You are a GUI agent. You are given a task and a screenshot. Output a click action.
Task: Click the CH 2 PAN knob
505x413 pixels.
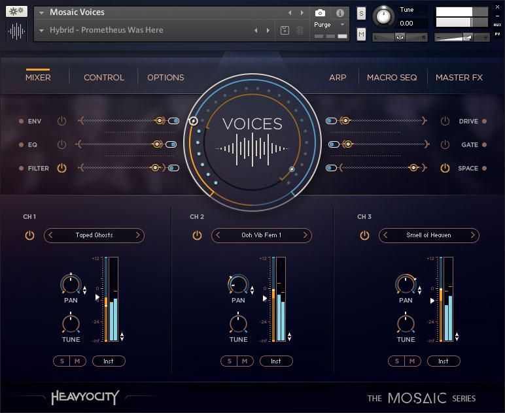tap(238, 284)
